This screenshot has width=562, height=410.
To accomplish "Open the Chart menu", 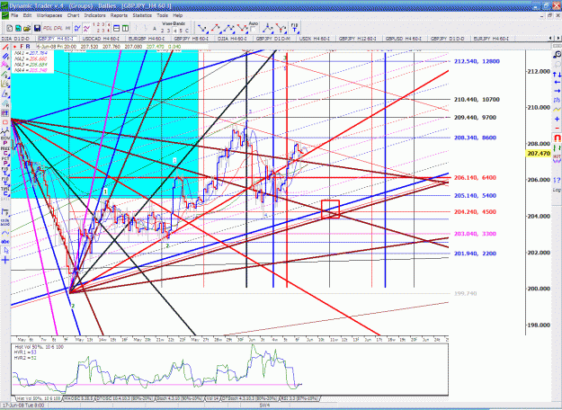I will 73,15.
